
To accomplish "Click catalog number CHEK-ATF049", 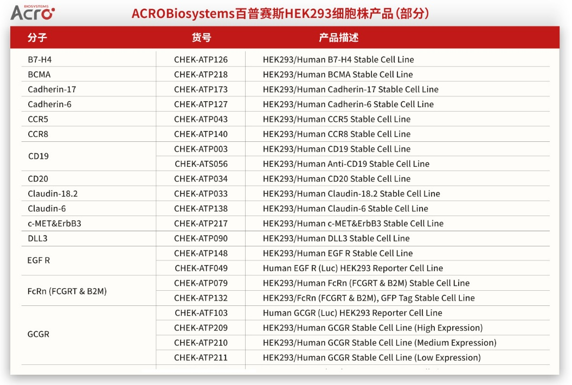I will pos(201,268).
